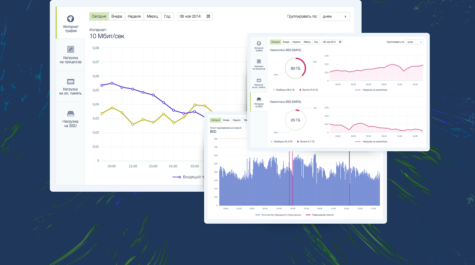Image resolution: width=475 pixels, height=265 pixels.
Task: Click the SSD drive icon in the small SSD panel
Action: click(259, 99)
